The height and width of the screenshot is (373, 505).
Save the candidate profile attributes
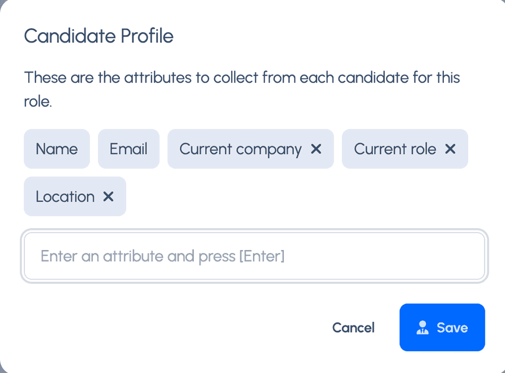pos(442,328)
